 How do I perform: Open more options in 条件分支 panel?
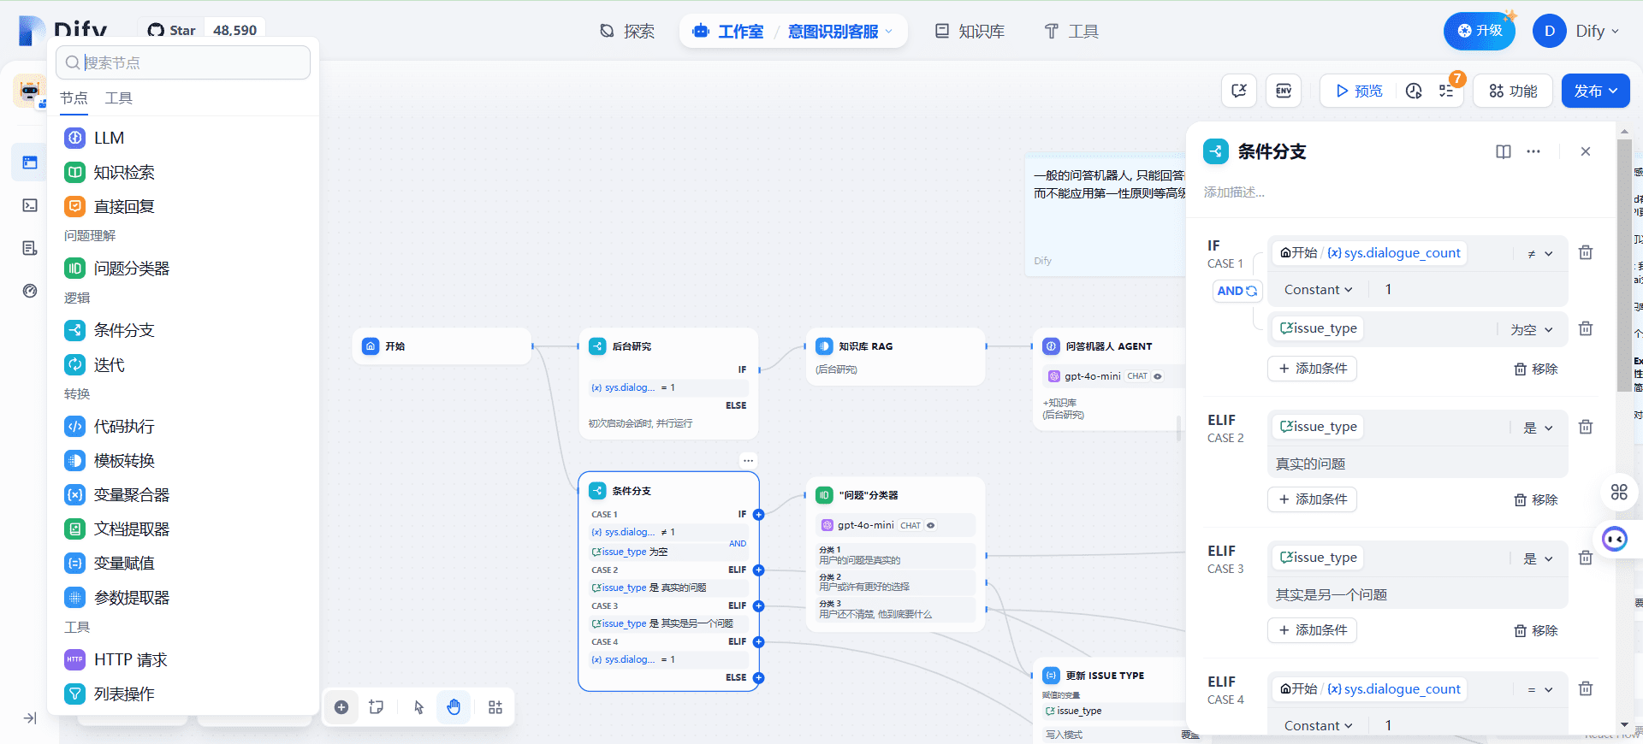(x=1533, y=151)
